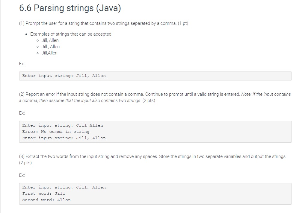Click the third "Ex:" label

[x=22, y=175]
